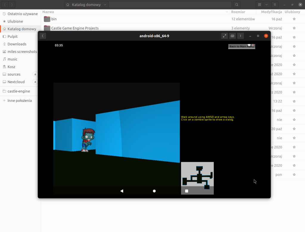The height and width of the screenshot is (232, 305).
Task: Click Castle Game Engine Projects folder icon
Action: [47, 28]
